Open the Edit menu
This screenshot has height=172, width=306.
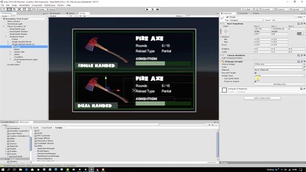(x=8, y=5)
